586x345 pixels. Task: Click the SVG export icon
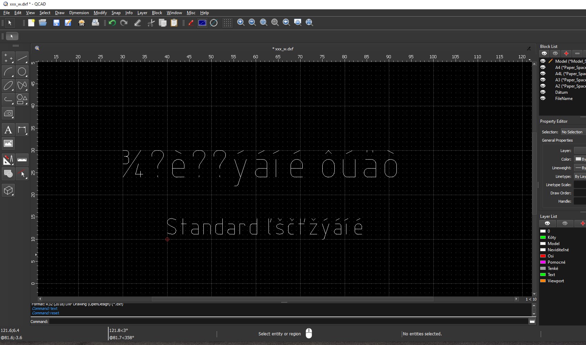(x=82, y=23)
